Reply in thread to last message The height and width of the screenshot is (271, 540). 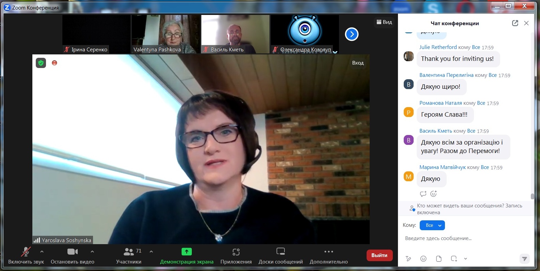(423, 194)
